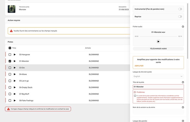
Task: Open help for Titre de la piste
Action: pyautogui.click(x=183, y=82)
